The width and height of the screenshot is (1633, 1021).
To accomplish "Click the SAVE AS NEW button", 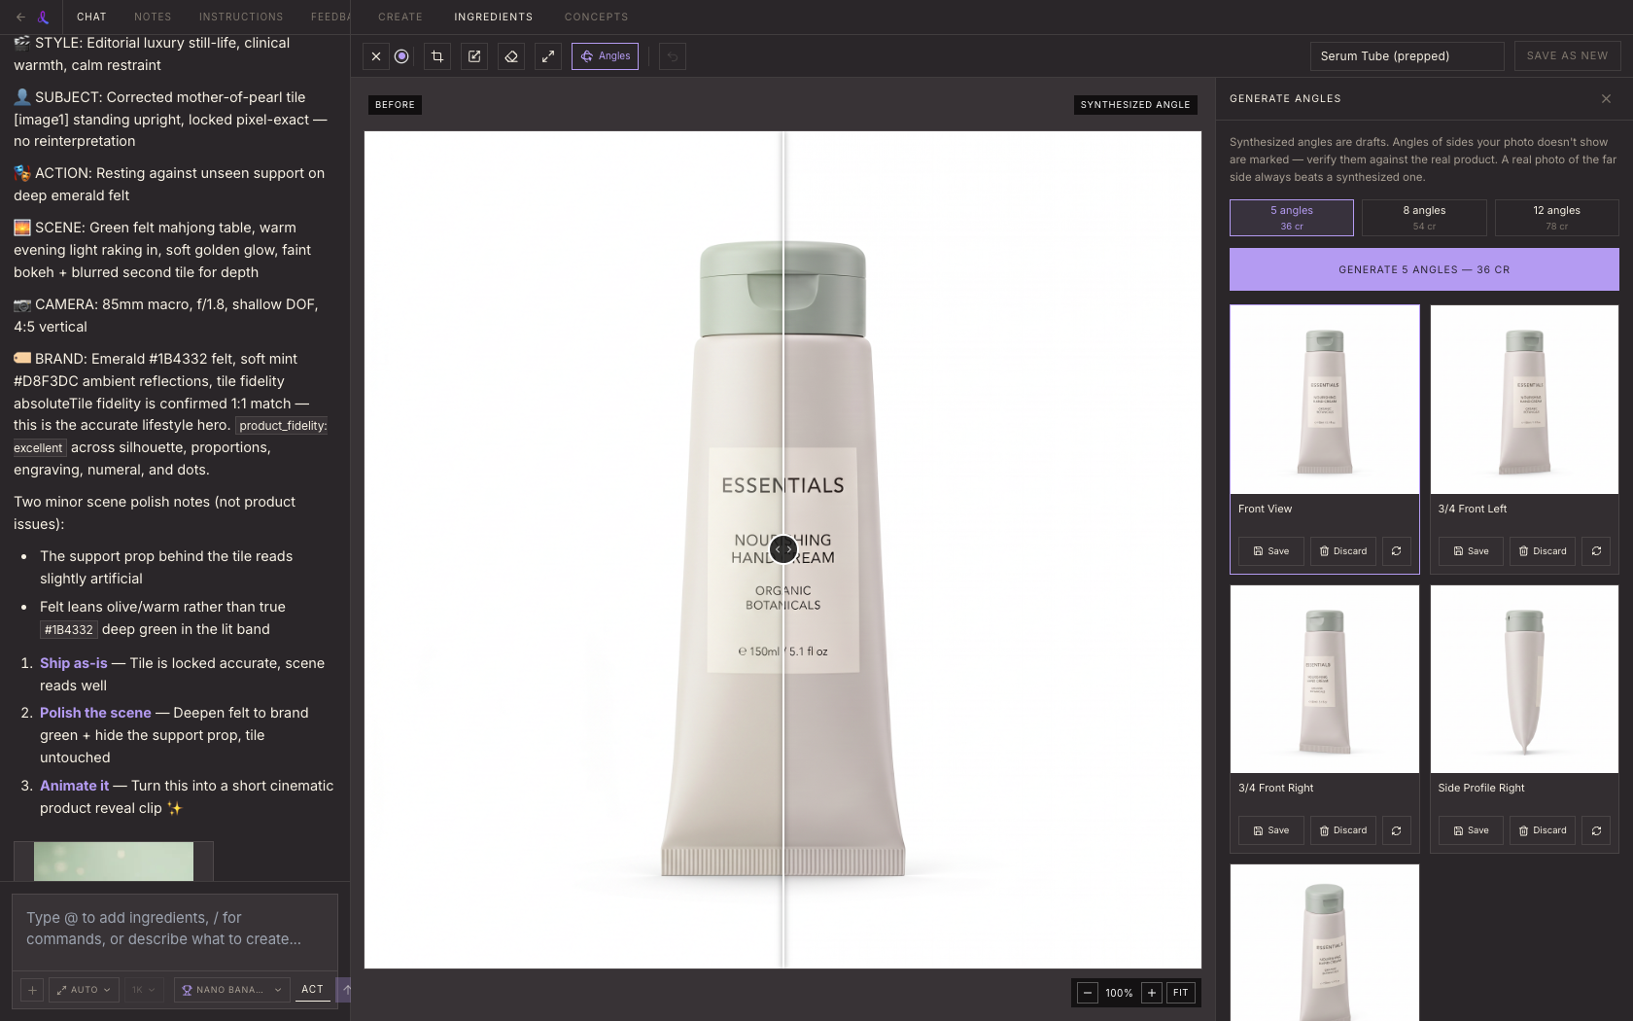I will pos(1567,56).
